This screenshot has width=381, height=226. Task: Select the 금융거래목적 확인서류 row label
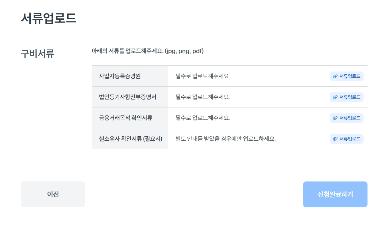pyautogui.click(x=125, y=118)
